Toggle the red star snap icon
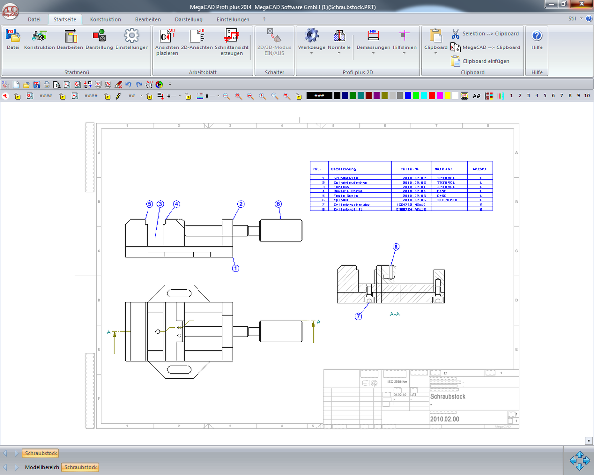The height and width of the screenshot is (475, 594). coord(5,96)
